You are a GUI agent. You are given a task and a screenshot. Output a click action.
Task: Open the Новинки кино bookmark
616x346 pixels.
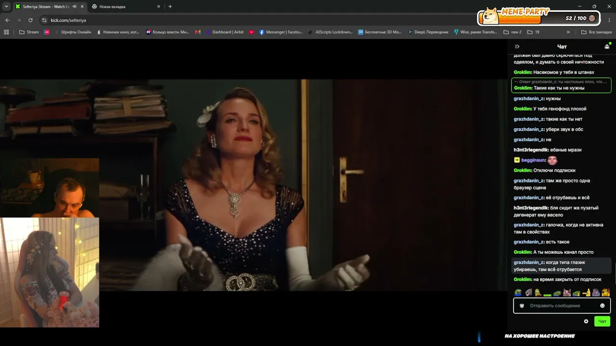pos(118,32)
